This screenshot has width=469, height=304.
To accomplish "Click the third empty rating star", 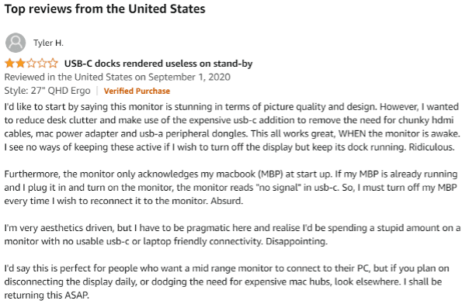I will click(31, 64).
